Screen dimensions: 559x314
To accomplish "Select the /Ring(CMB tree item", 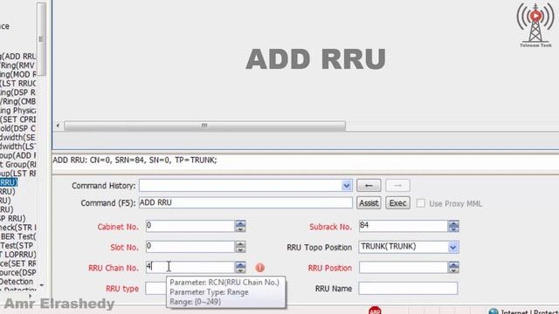I will pyautogui.click(x=17, y=101).
